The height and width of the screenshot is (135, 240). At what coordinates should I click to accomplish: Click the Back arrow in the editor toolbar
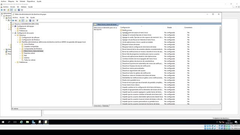pyautogui.click(x=13, y=21)
